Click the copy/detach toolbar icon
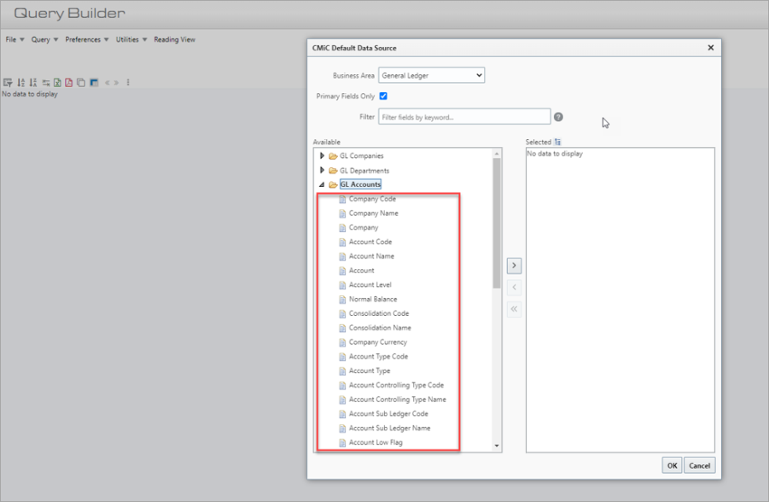This screenshot has height=502, width=769. [81, 83]
